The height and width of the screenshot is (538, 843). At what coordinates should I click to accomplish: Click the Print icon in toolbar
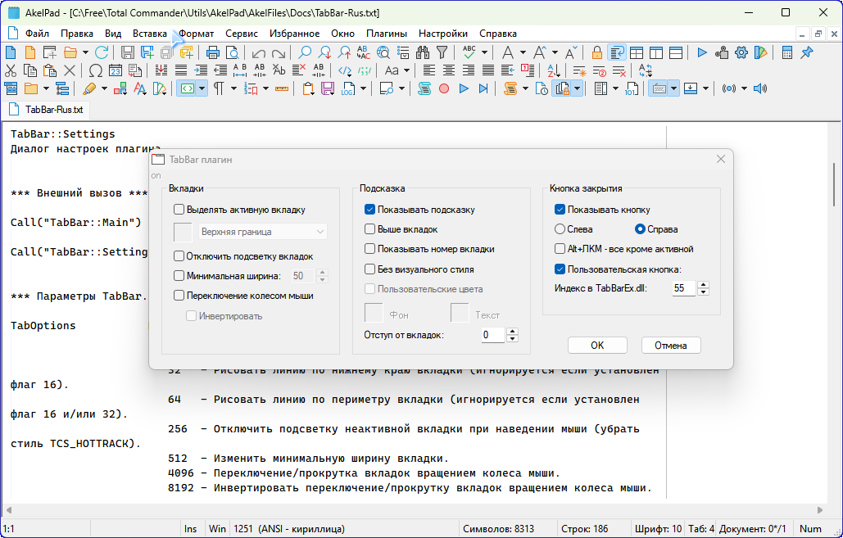[x=213, y=52]
